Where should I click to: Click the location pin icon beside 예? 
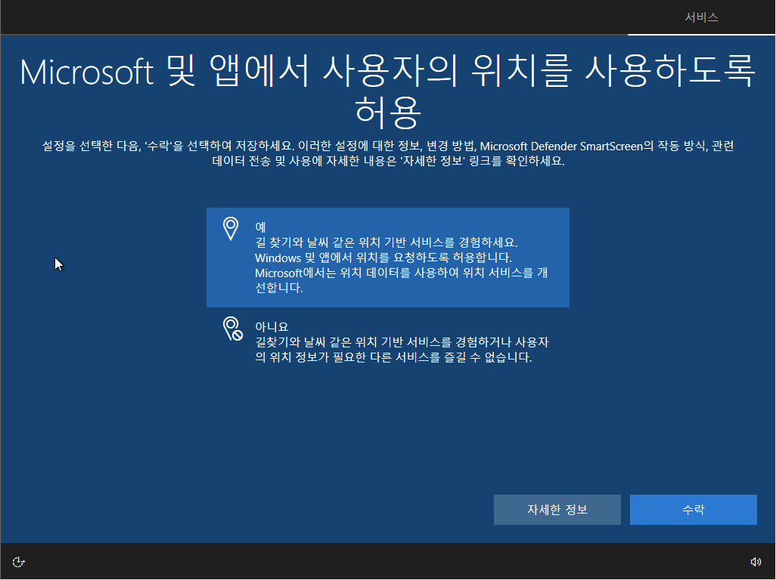click(231, 229)
